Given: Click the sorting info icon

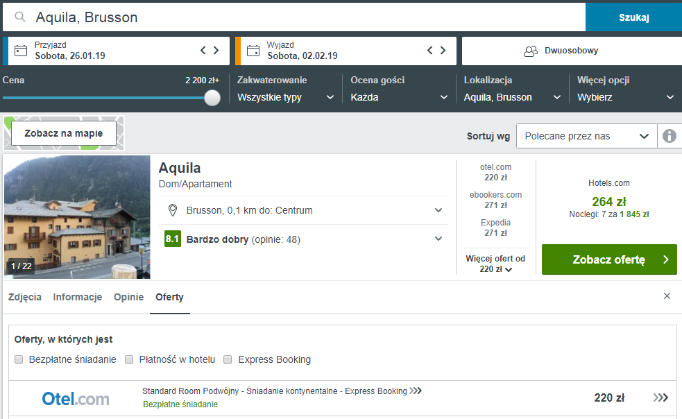Looking at the screenshot, I should pyautogui.click(x=669, y=136).
